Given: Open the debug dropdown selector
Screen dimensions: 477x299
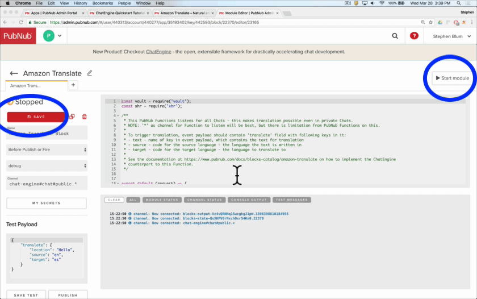Looking at the screenshot, I should tap(47, 165).
